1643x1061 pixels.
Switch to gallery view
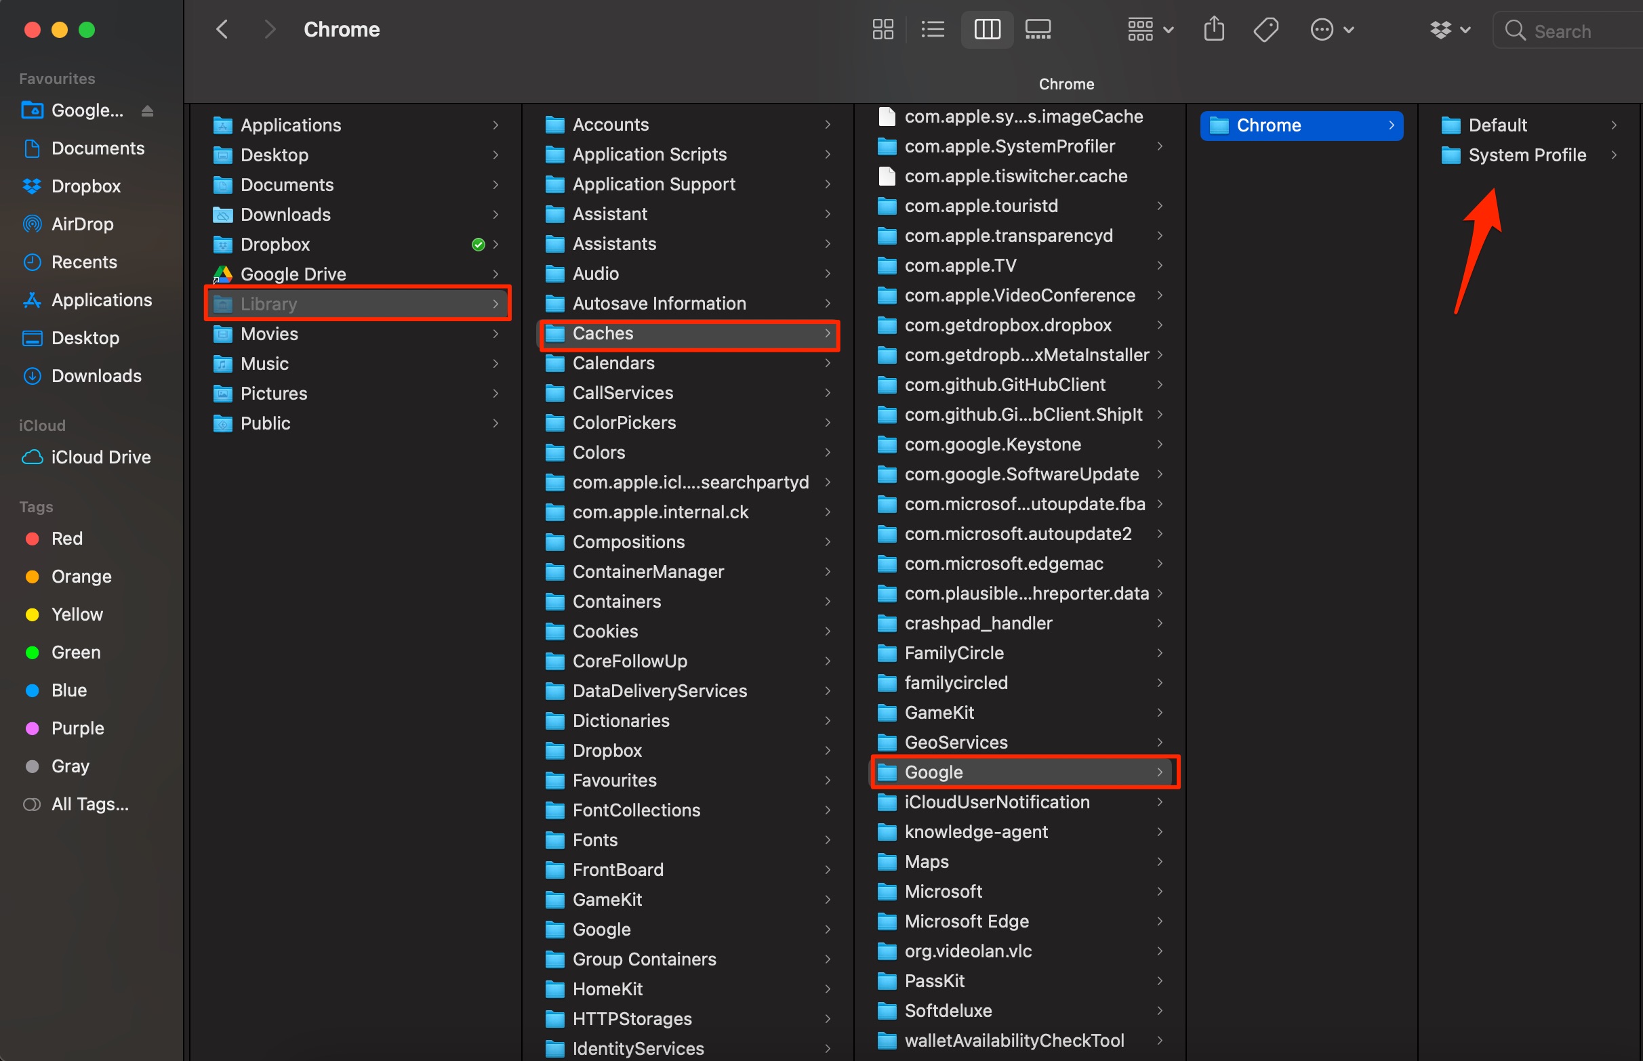[1038, 30]
